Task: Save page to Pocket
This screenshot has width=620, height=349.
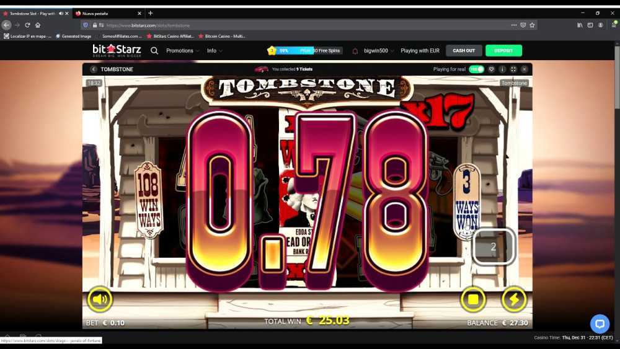Action: (x=523, y=25)
